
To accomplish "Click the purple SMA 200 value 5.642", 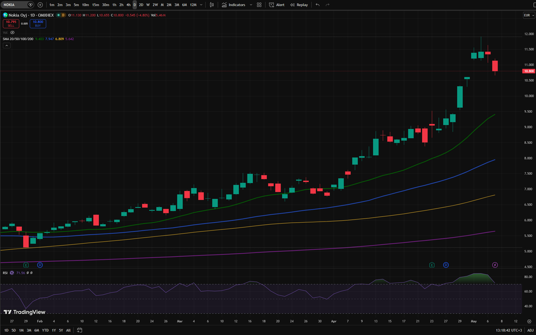I will pyautogui.click(x=69, y=39).
